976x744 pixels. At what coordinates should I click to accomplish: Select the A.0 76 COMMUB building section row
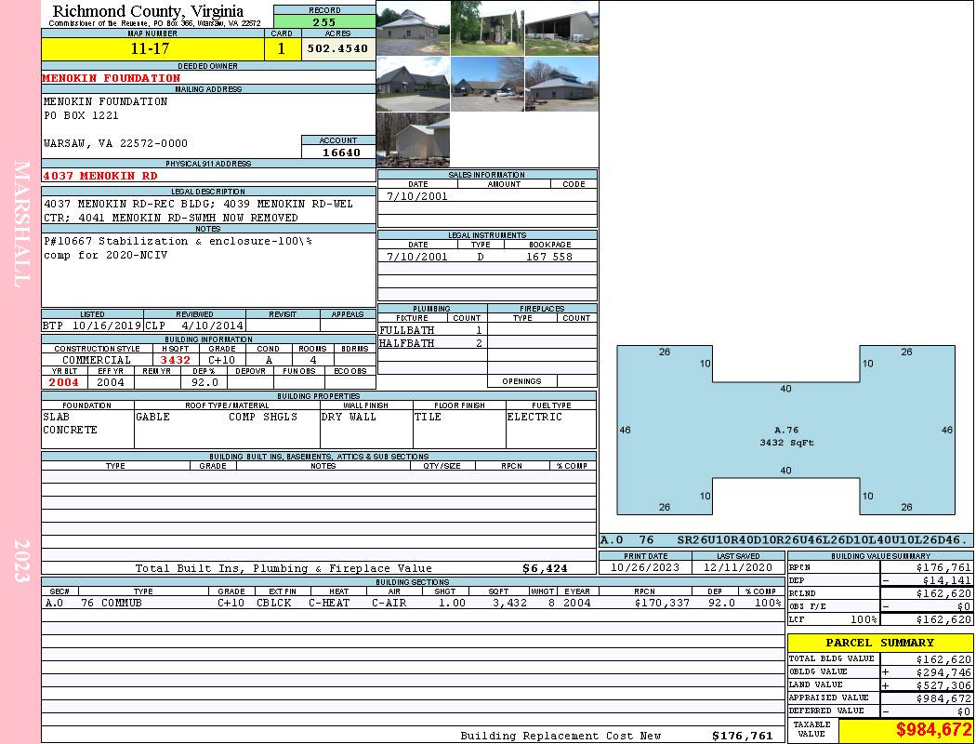[x=412, y=603]
